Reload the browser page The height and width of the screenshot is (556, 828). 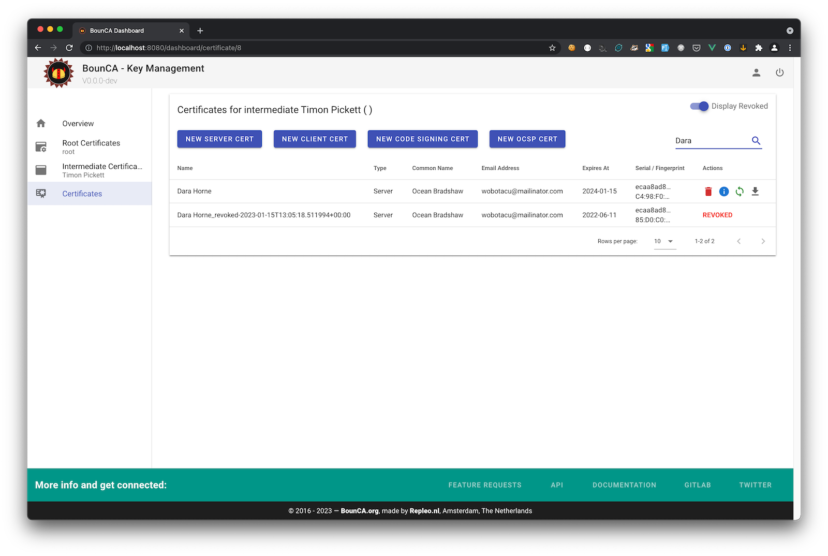(69, 48)
